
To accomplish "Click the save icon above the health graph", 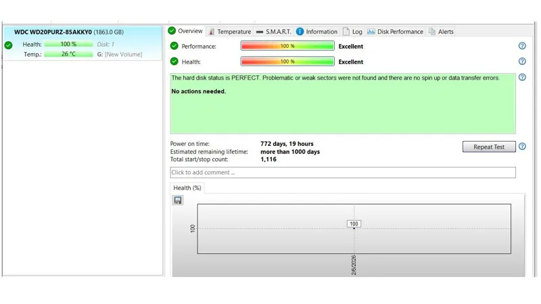I will pos(178,201).
